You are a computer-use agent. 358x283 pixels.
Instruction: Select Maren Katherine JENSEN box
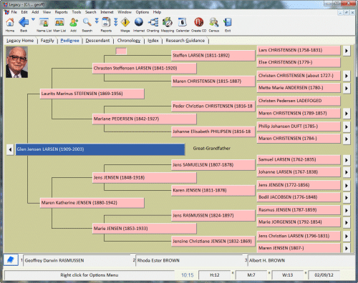click(92, 203)
